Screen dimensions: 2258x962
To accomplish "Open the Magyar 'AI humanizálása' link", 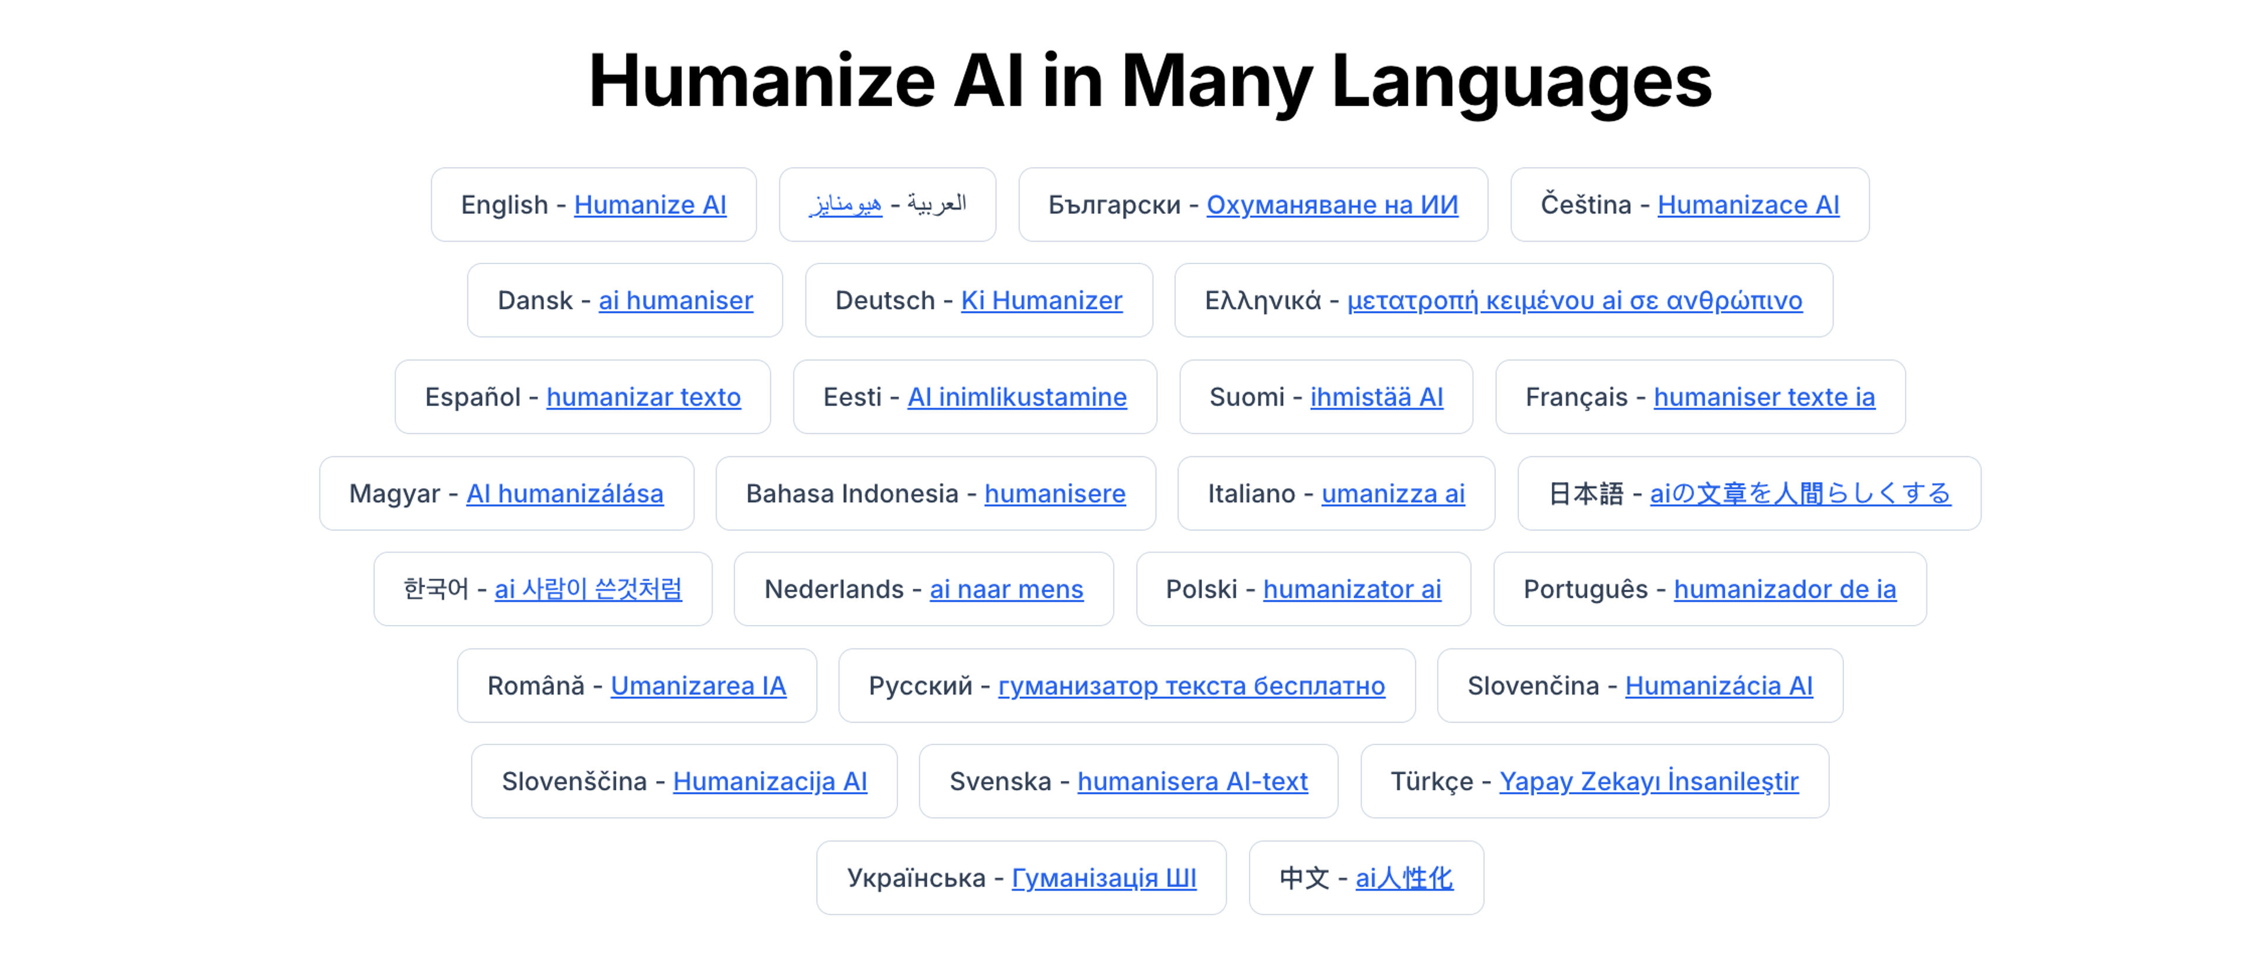I will point(564,494).
